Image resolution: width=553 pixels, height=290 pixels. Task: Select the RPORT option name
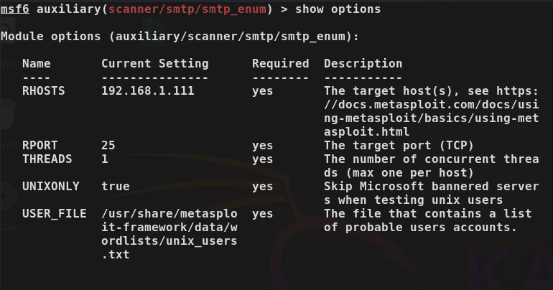[x=39, y=145]
